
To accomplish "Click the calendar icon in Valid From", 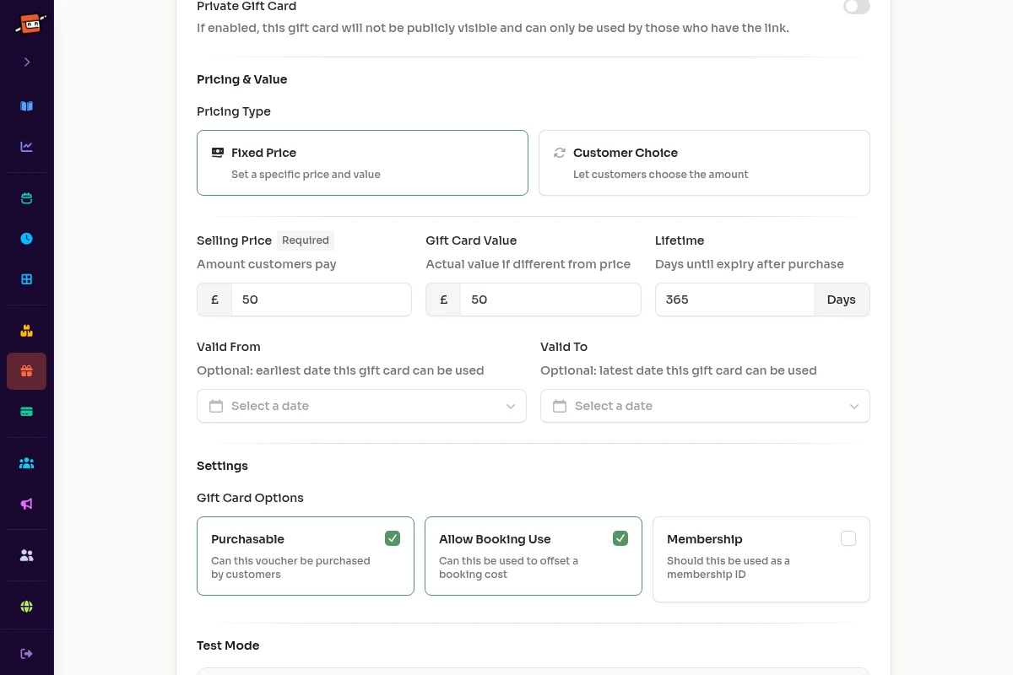I will 216,406.
